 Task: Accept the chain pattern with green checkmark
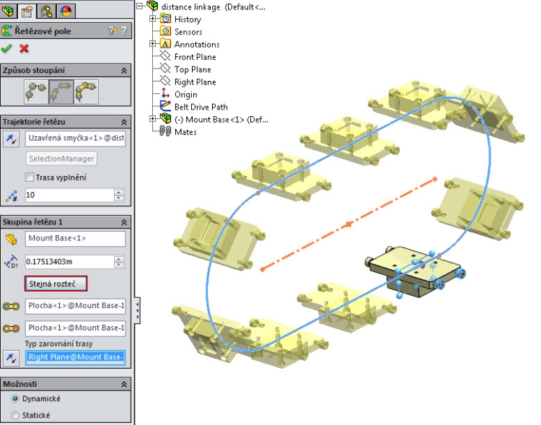(x=6, y=48)
